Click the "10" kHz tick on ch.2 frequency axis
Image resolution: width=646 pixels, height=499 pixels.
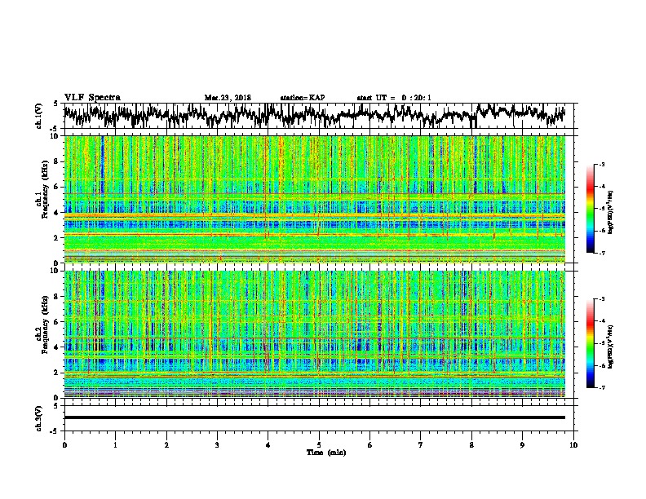55,271
